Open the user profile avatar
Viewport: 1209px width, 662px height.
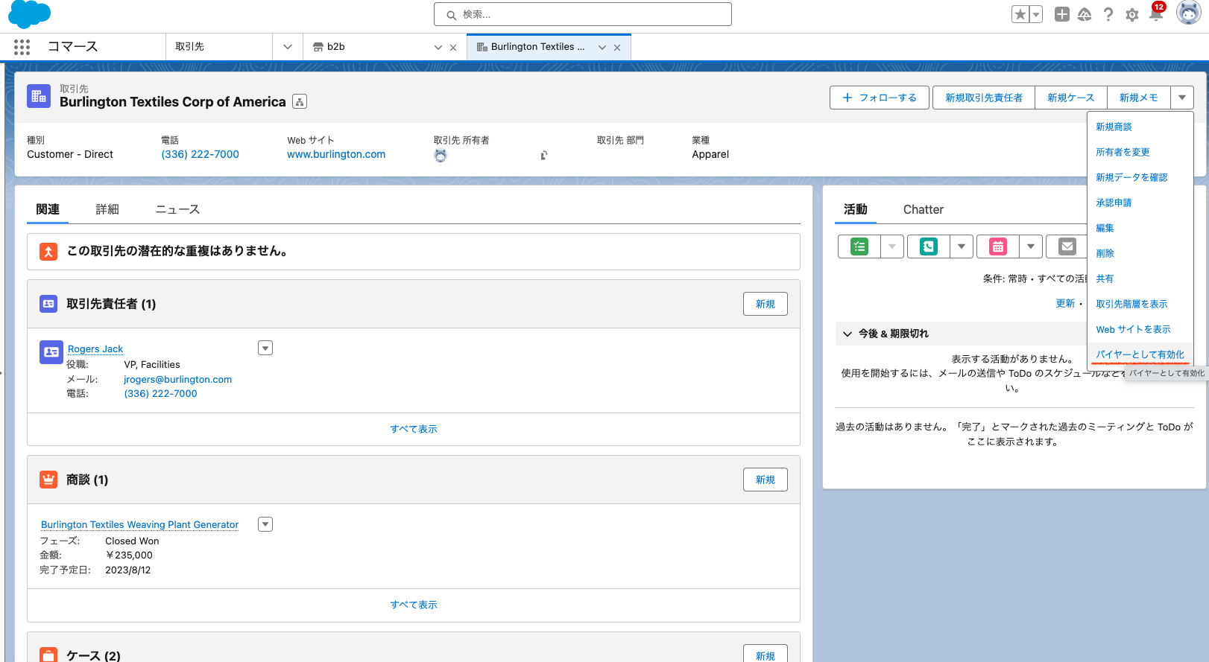tap(1188, 13)
